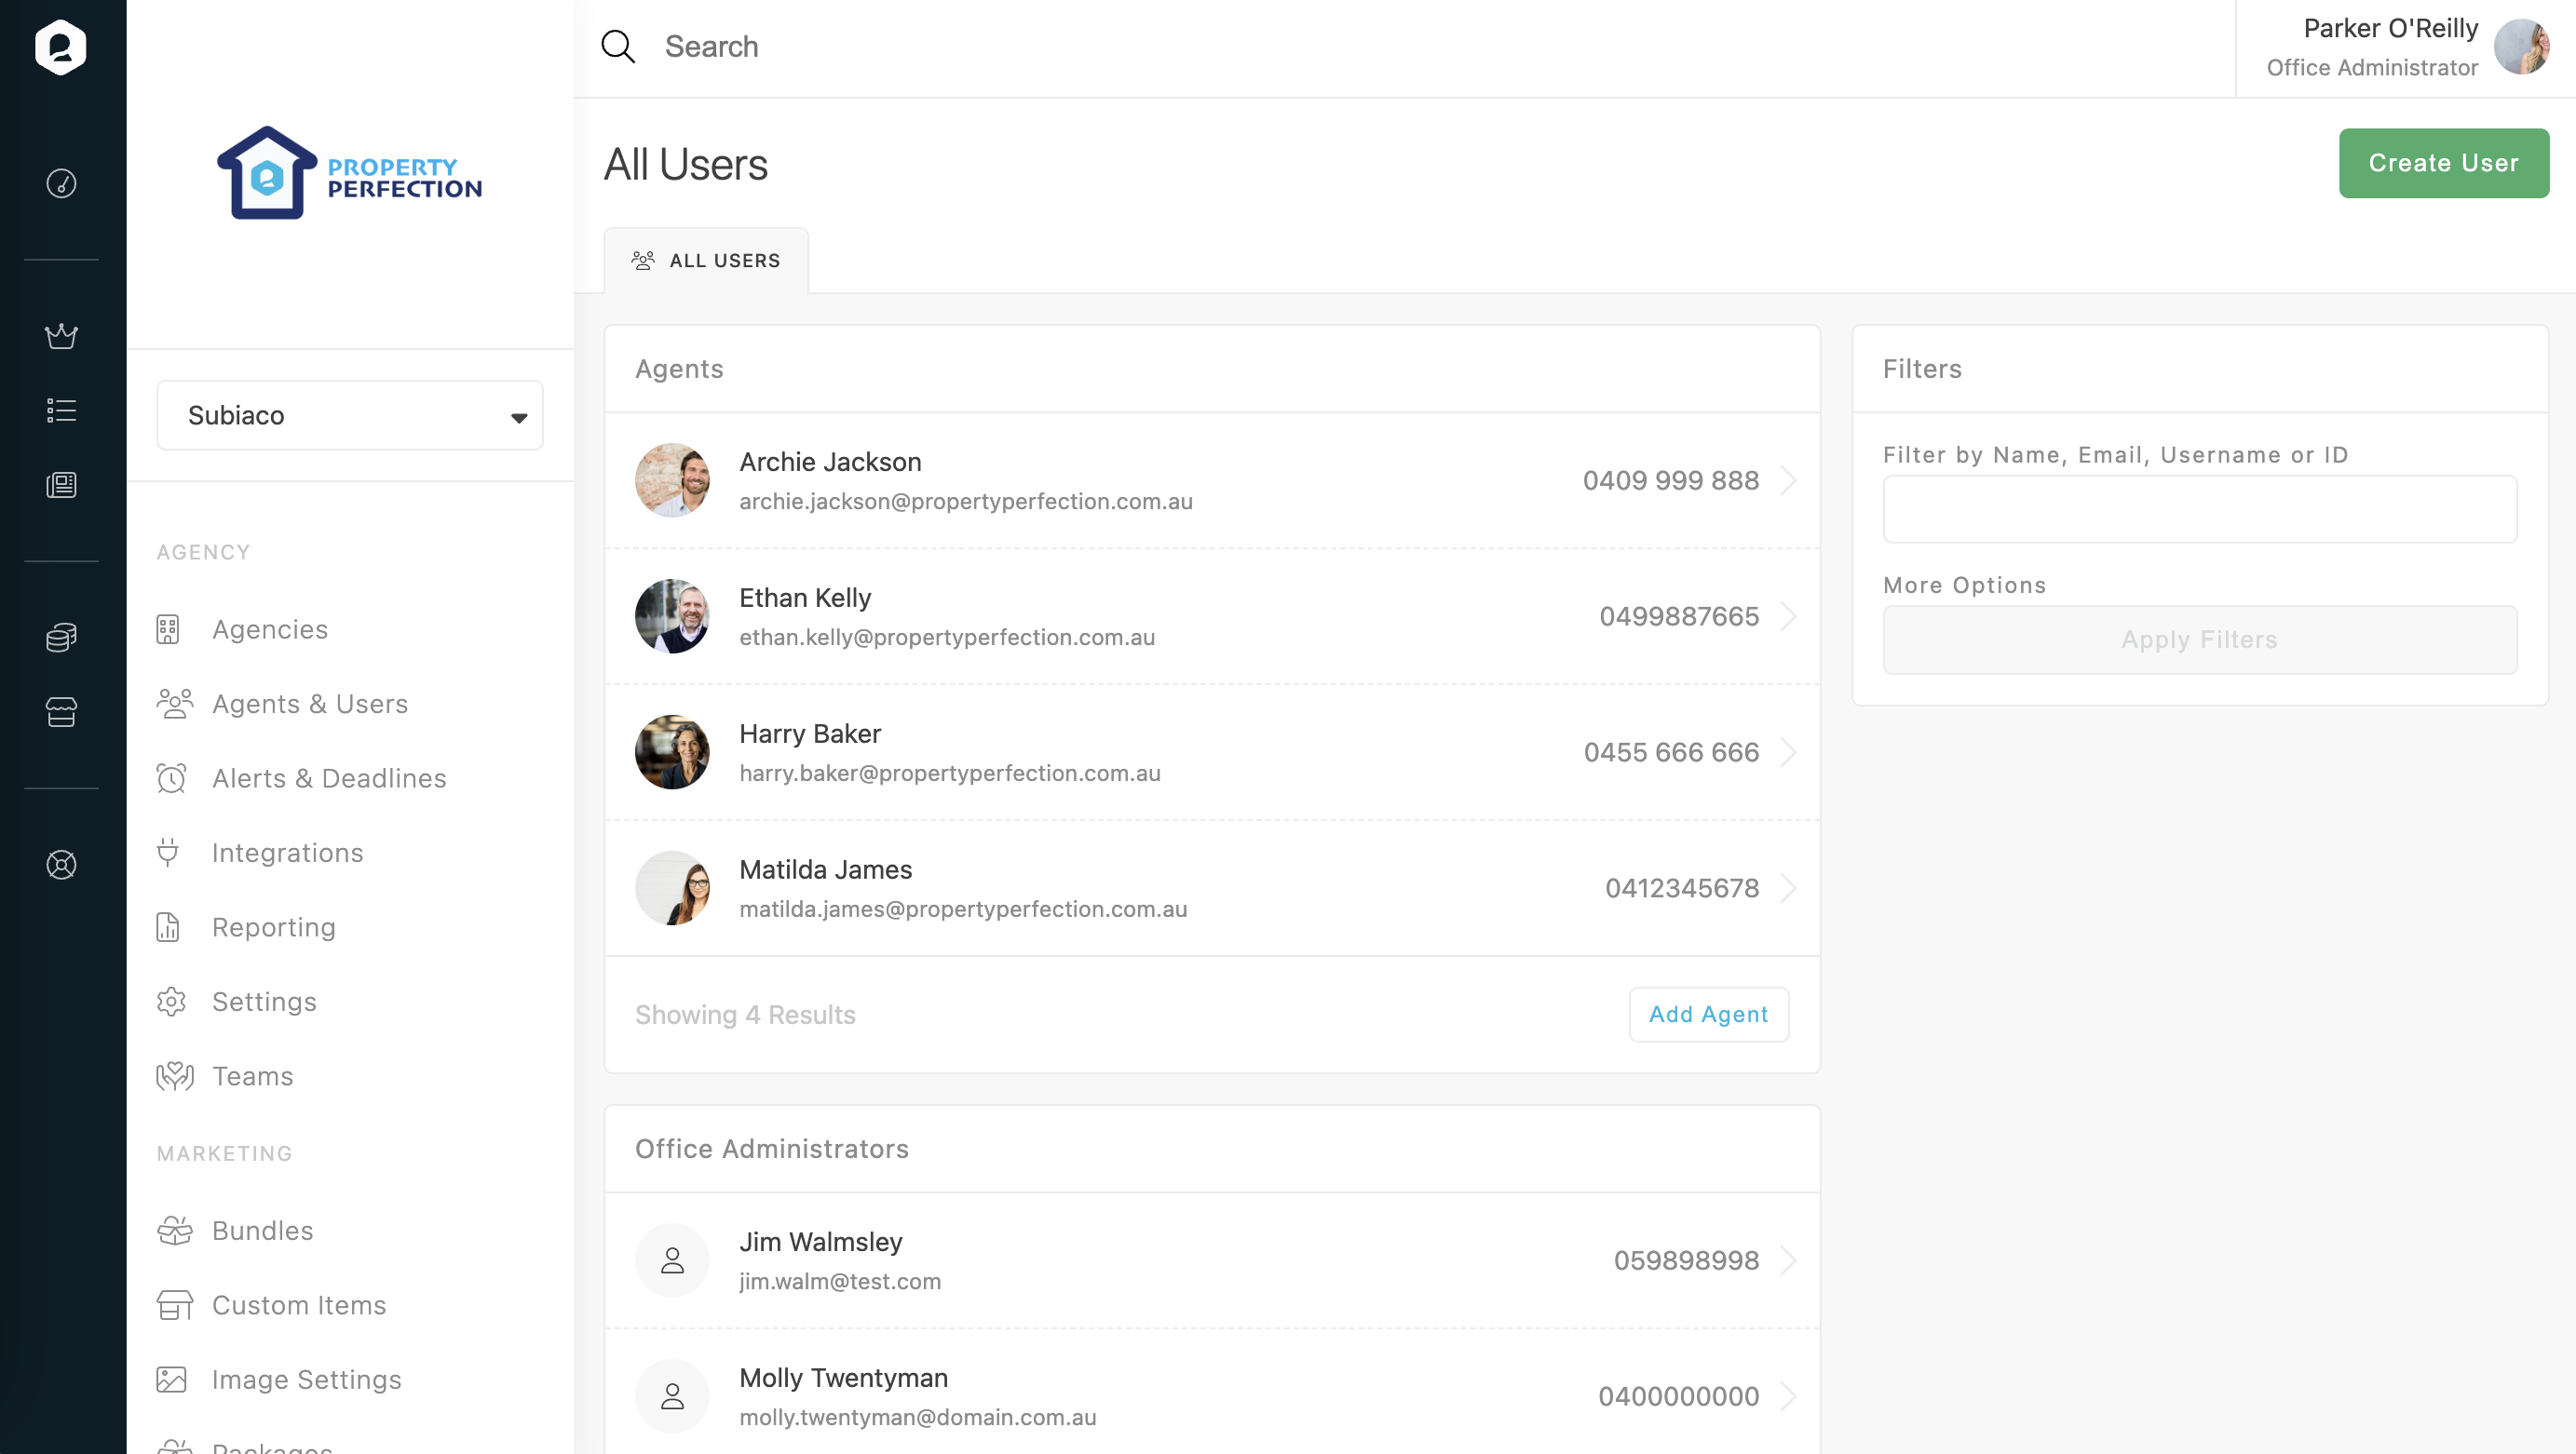Click the newspaper icon in left rail
2576x1454 pixels.
61,486
